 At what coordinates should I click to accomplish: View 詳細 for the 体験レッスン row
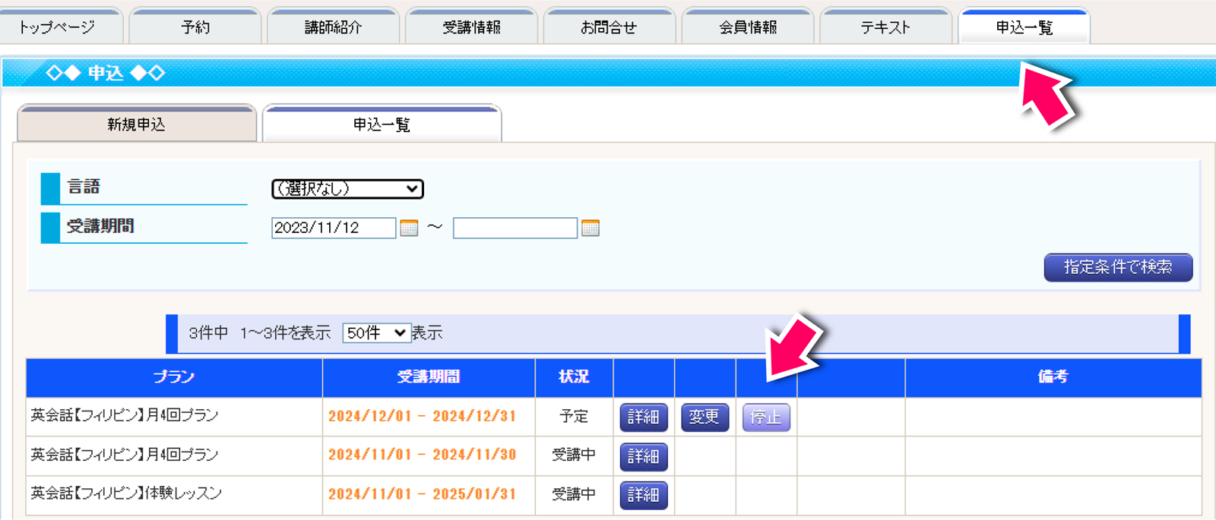click(x=644, y=494)
